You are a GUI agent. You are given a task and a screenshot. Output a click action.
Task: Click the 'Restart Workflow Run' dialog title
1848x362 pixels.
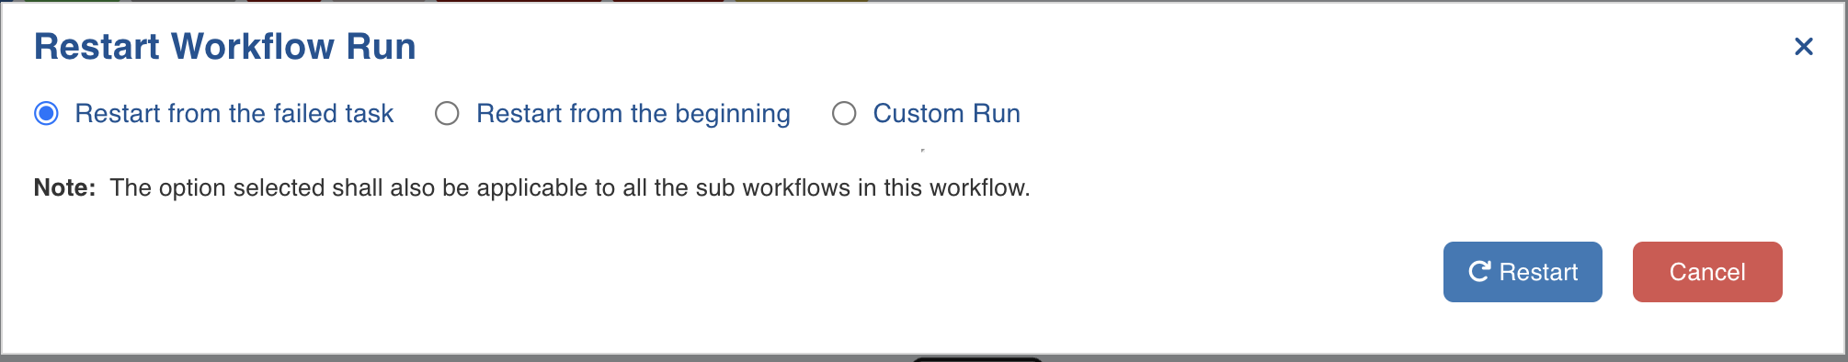[225, 46]
